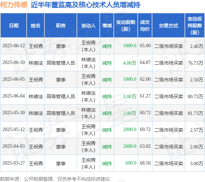
Task: Click 王祝青 name in the 2025-06-12 row
Action: [x=36, y=46]
